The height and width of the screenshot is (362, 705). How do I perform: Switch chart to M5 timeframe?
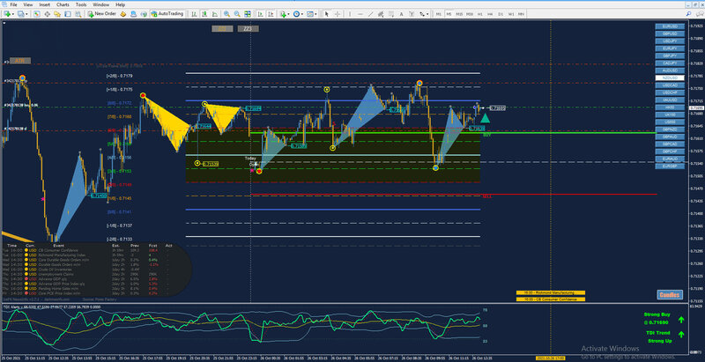point(449,14)
